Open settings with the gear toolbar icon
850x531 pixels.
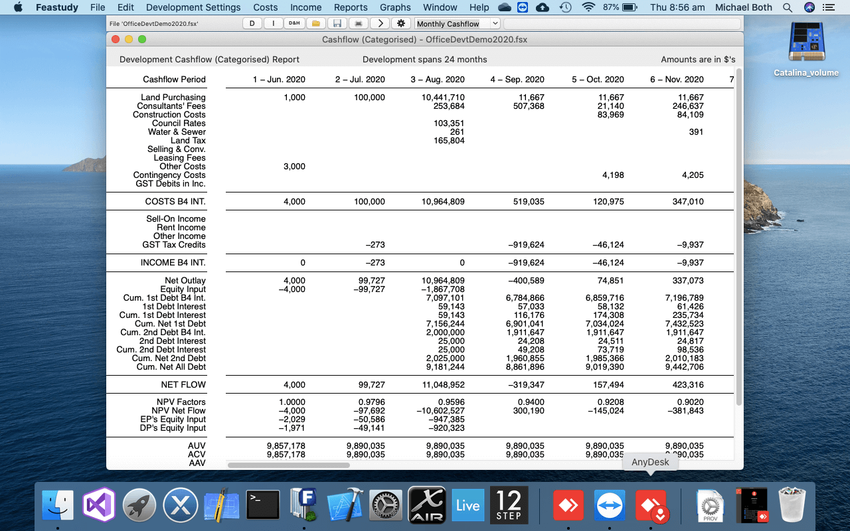click(x=400, y=24)
